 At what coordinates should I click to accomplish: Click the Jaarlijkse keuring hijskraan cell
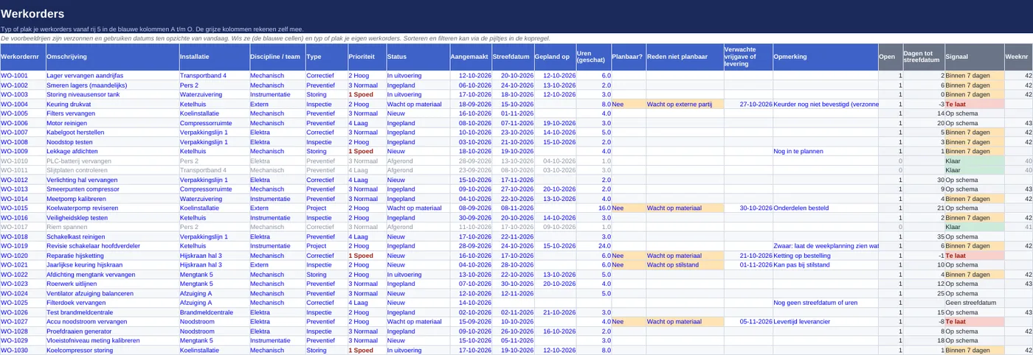click(111, 265)
